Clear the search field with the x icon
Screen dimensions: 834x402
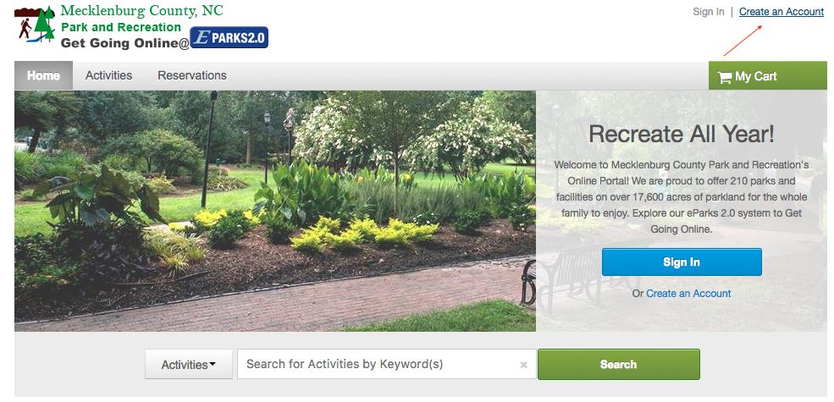coord(523,365)
